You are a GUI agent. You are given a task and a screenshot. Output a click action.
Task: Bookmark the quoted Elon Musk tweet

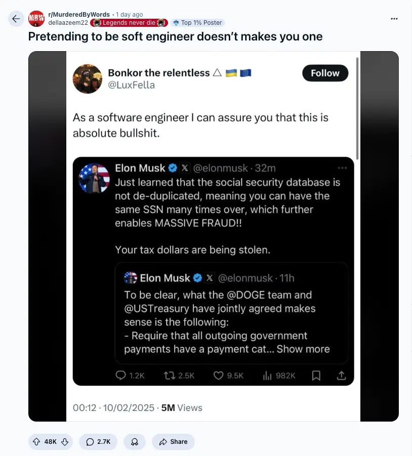316,376
